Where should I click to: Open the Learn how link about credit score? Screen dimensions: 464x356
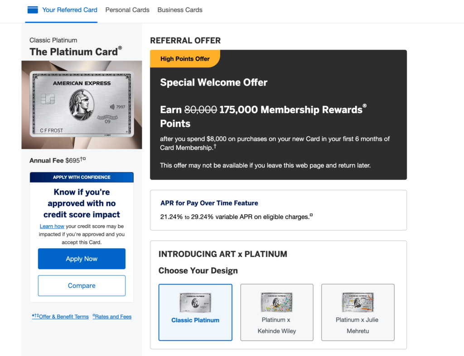click(x=52, y=226)
